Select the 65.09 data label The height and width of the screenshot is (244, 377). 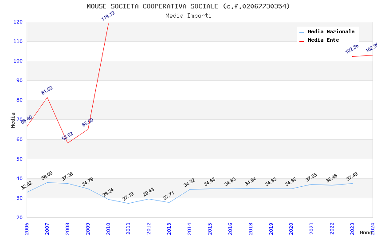[88, 122]
